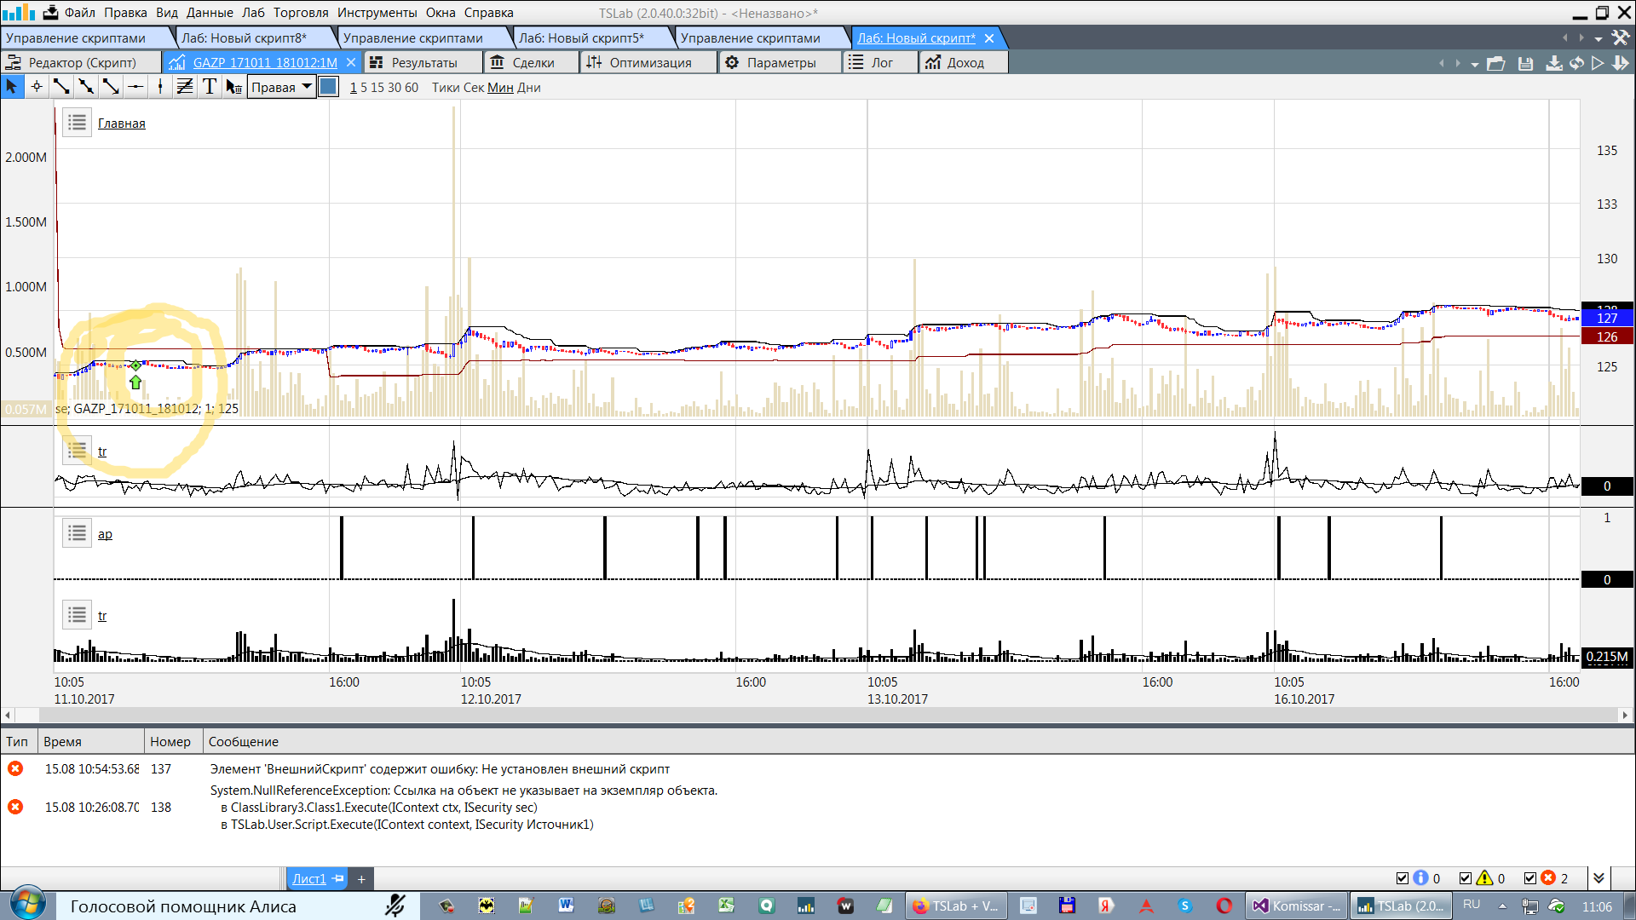
Task: Click the delete drawn objects tool
Action: pyautogui.click(x=233, y=87)
